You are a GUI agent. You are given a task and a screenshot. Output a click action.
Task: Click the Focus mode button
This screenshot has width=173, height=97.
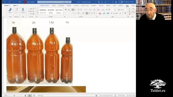click(40, 96)
